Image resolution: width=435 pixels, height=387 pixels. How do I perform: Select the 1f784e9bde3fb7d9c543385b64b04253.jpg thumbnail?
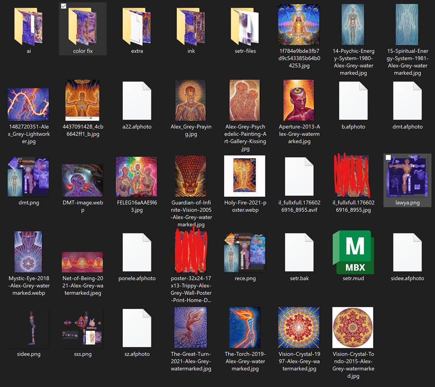[299, 24]
